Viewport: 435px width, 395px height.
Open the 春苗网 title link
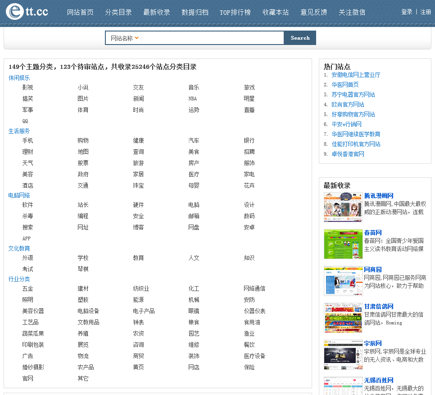point(373,233)
